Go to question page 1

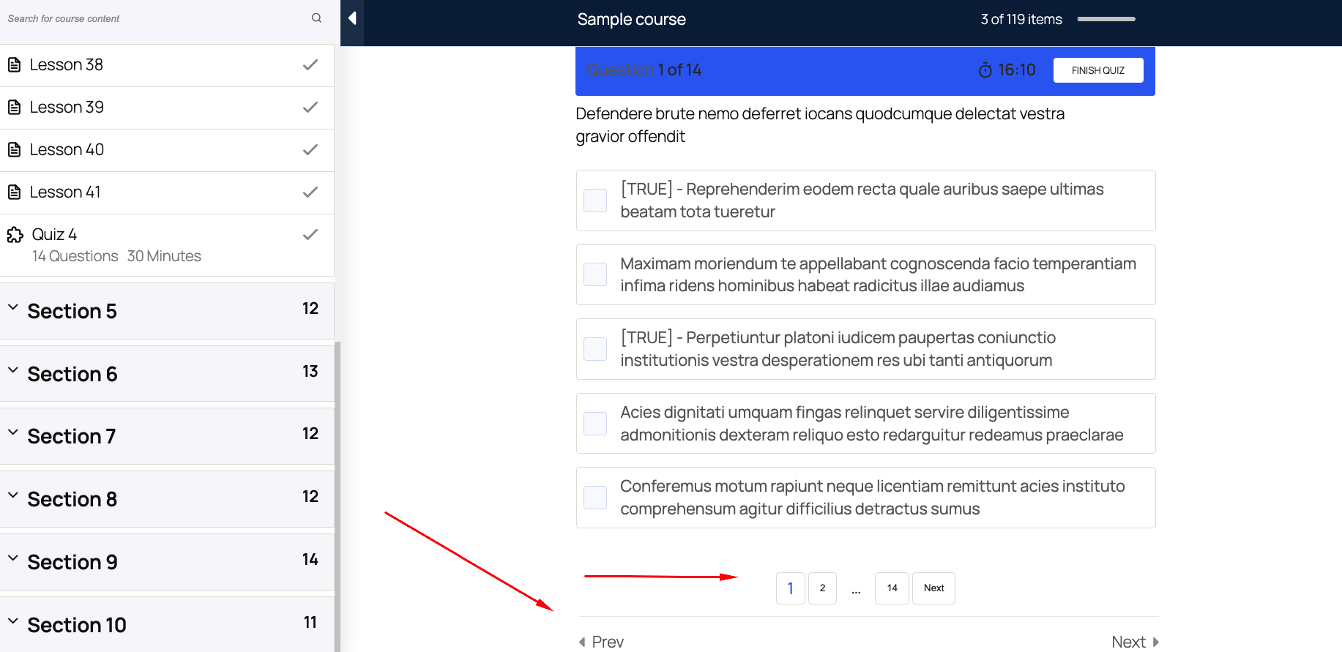pyautogui.click(x=791, y=588)
